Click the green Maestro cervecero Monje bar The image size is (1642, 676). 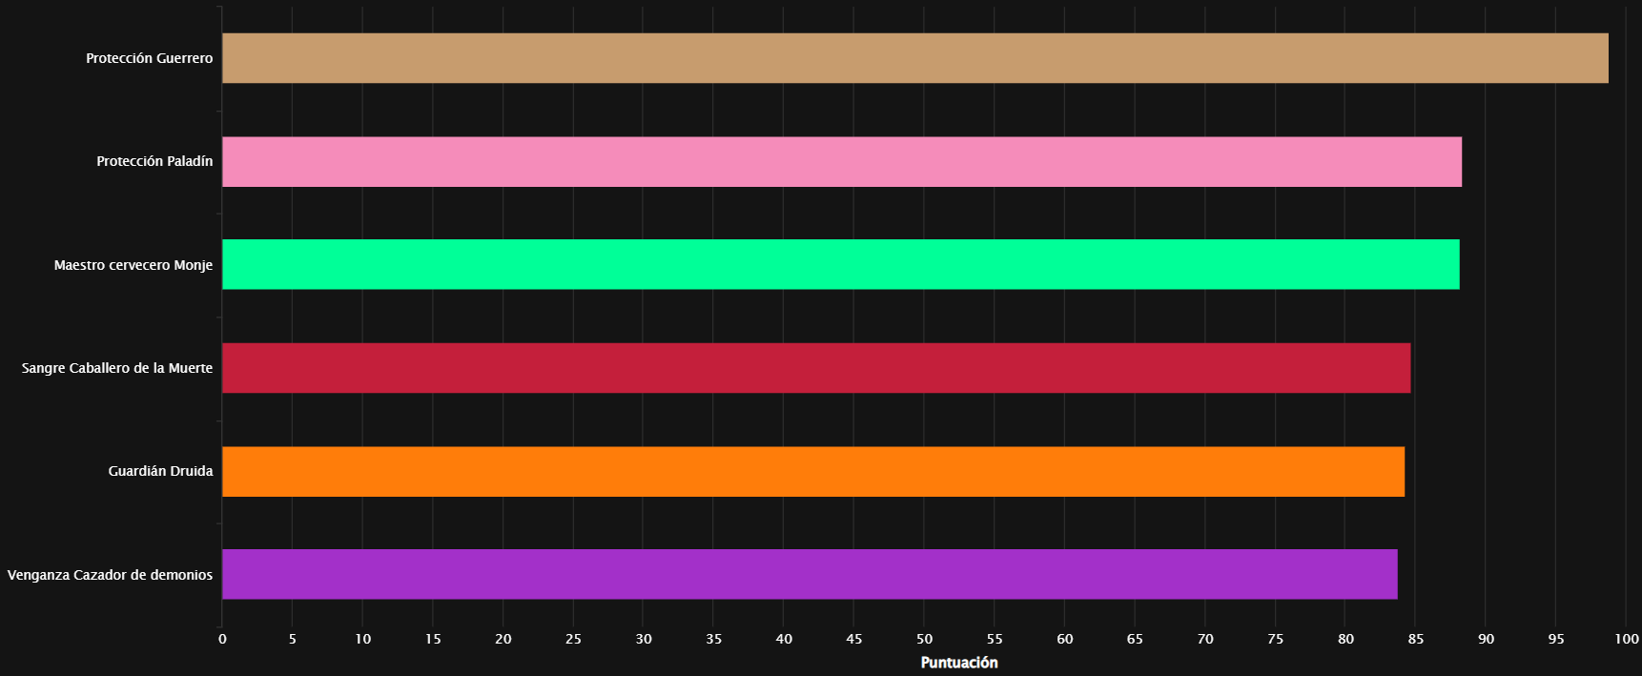coord(840,264)
